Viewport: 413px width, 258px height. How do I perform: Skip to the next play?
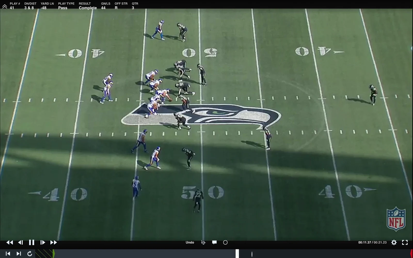coord(19,254)
